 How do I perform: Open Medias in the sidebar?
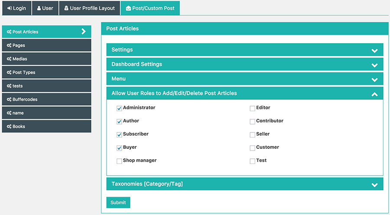tap(46, 59)
